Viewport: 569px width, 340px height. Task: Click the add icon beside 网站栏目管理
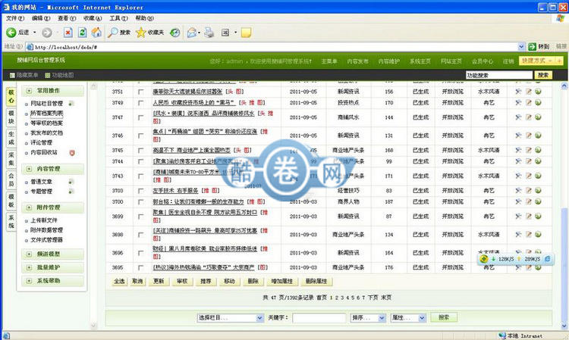[x=71, y=104]
